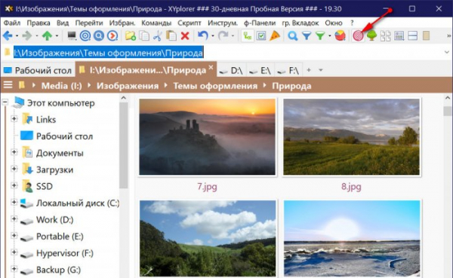Switch to the Рабочий стол tab
The width and height of the screenshot is (453, 278).
click(x=38, y=70)
